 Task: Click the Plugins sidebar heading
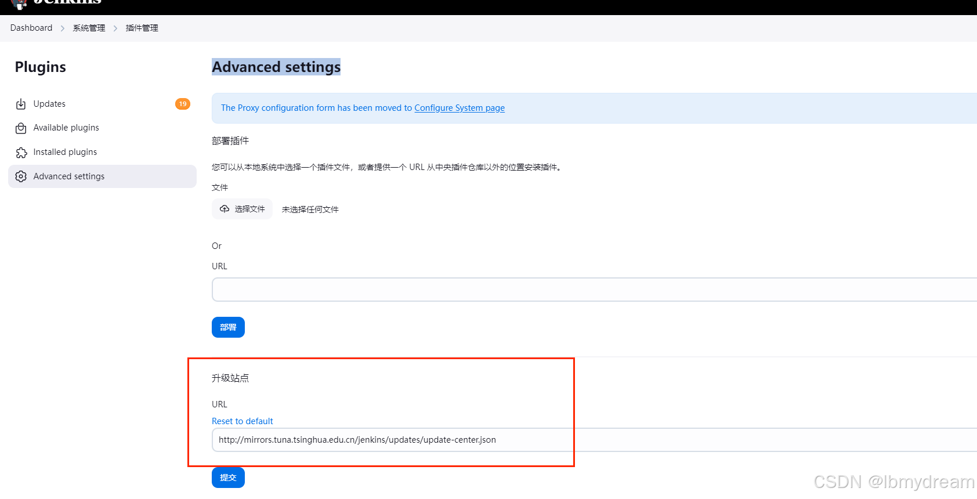pos(41,67)
